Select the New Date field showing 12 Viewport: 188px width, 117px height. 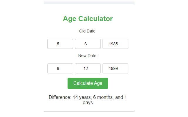click(88, 68)
